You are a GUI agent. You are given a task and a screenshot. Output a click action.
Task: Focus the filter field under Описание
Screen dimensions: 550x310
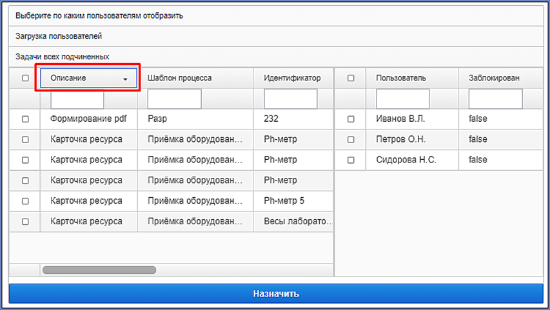pos(77,99)
